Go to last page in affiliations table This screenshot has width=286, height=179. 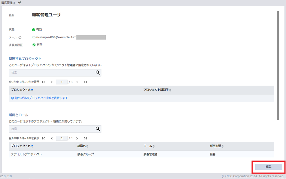(85, 138)
